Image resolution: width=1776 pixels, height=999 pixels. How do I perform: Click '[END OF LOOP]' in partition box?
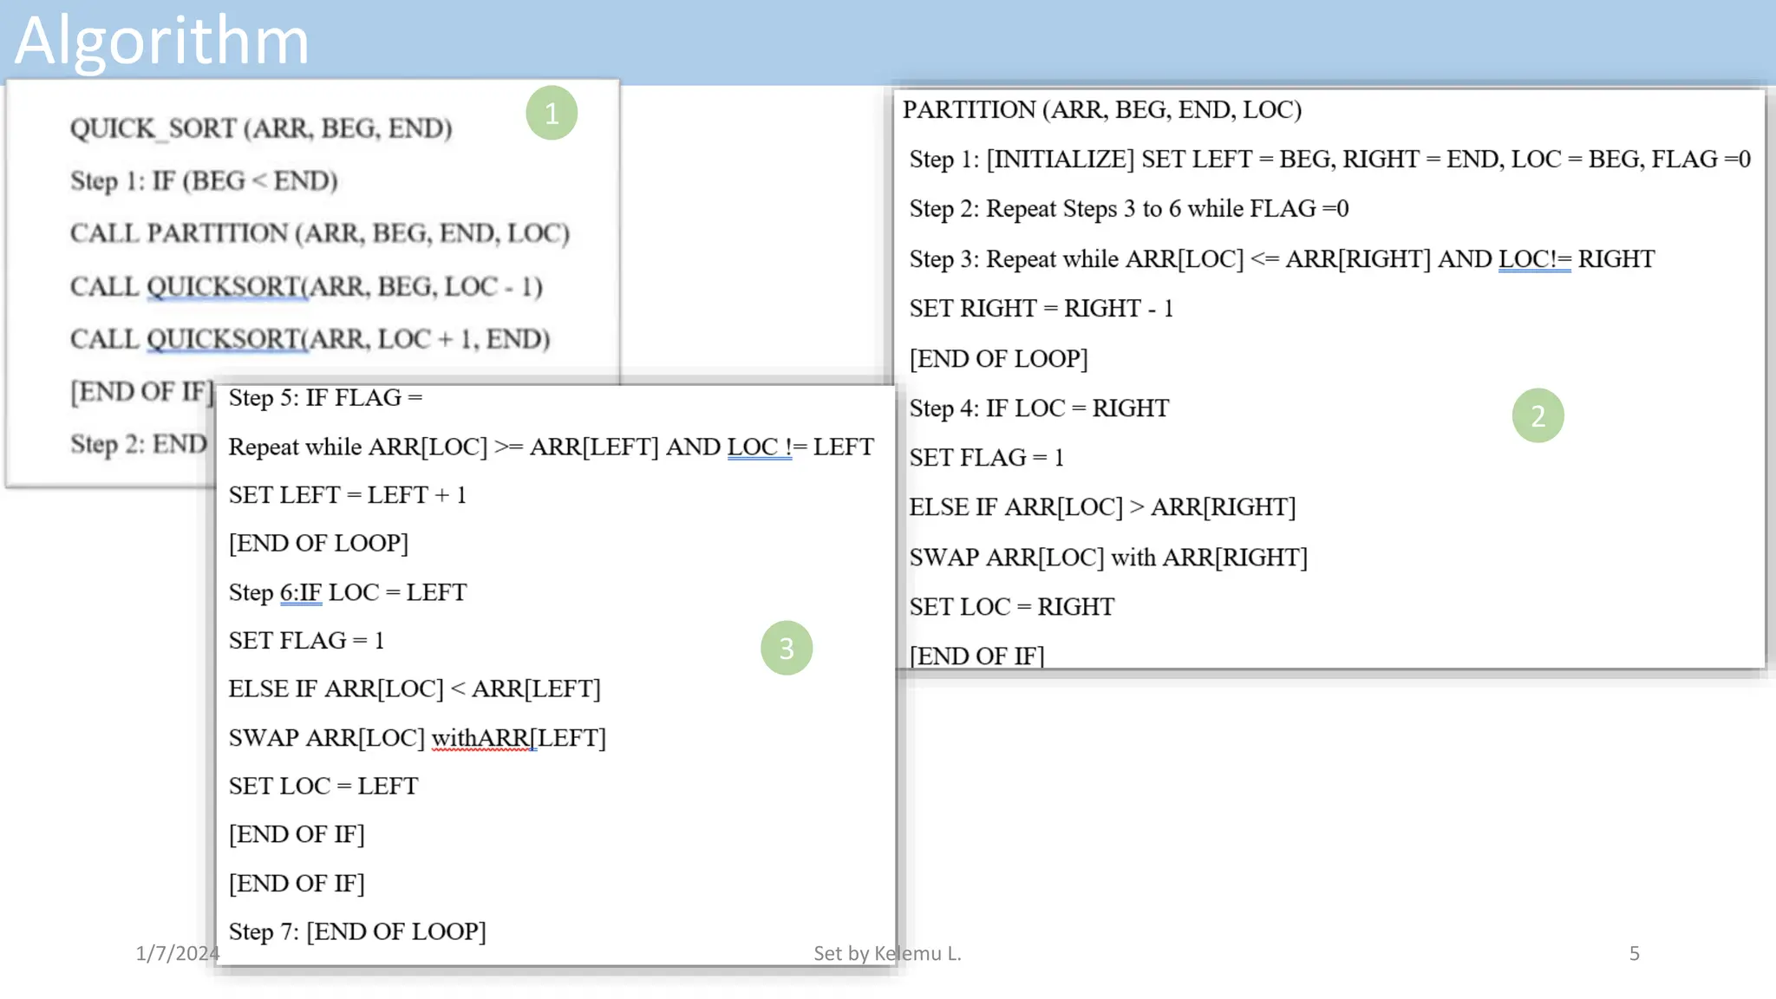[998, 358]
